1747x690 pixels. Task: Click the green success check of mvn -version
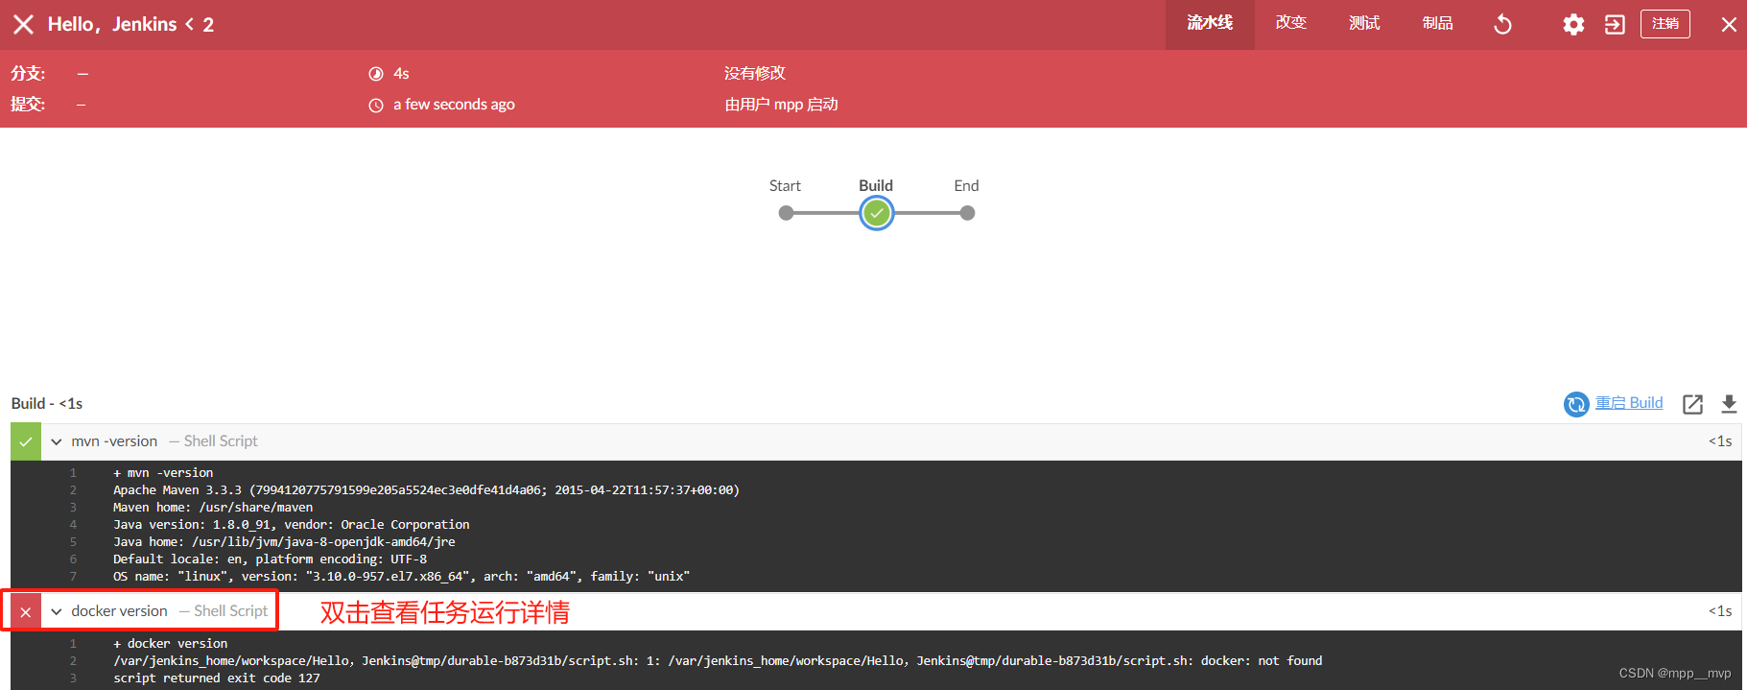(x=26, y=441)
